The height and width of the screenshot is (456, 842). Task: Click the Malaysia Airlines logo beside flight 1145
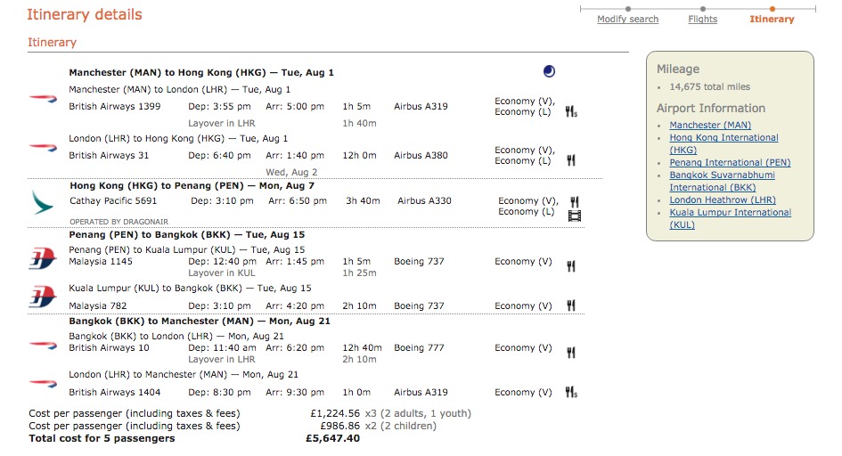(43, 258)
